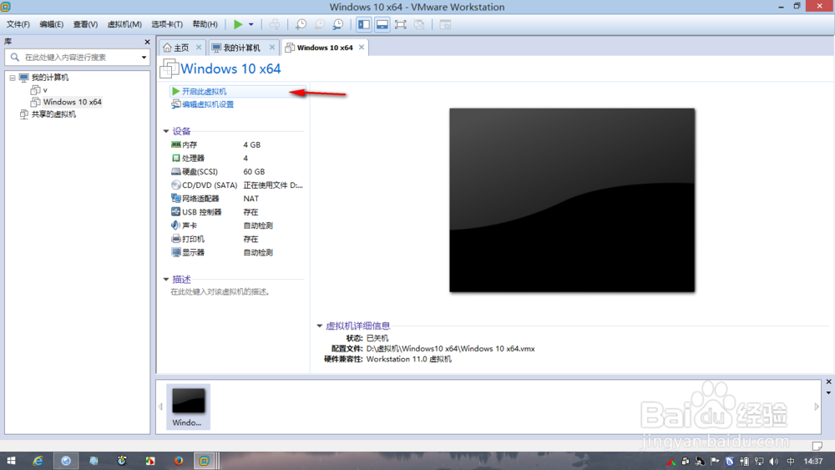Launch Internet Explorer from the taskbar
Viewport: 835px width, 470px height.
38,461
